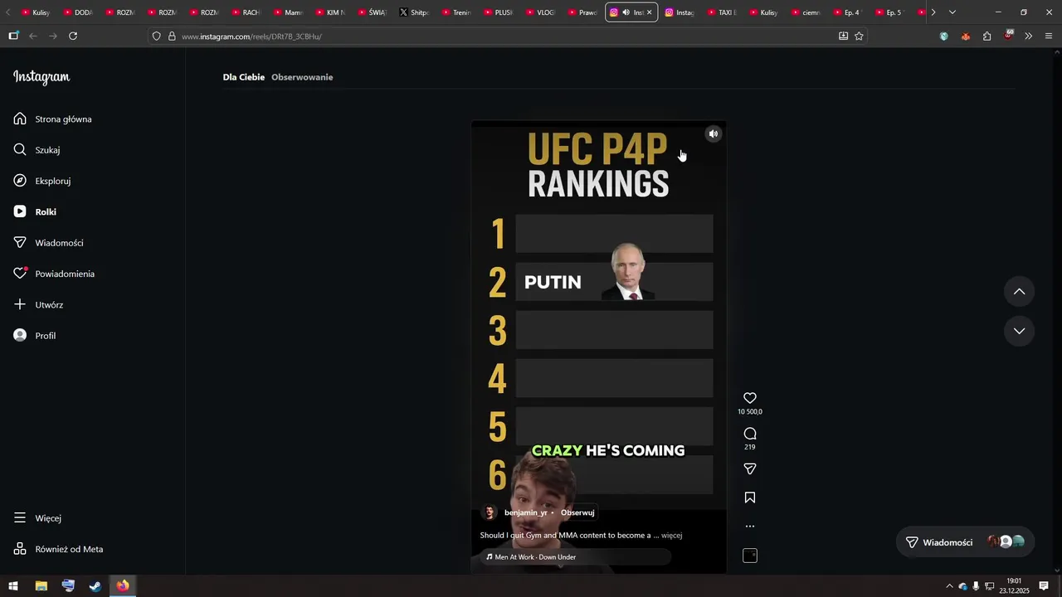Open the floating Wiadomości messages button
This screenshot has height=597, width=1062.
963,542
